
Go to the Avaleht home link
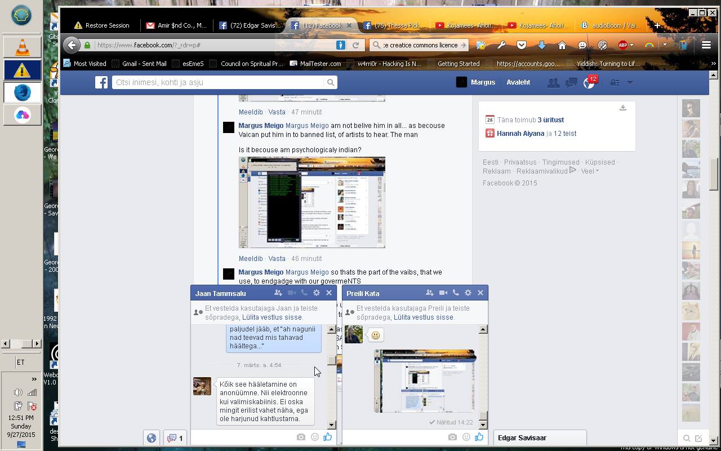click(518, 82)
